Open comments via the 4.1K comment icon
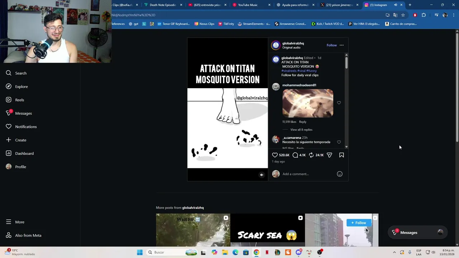Viewport: 459px width, 258px height. [295, 155]
